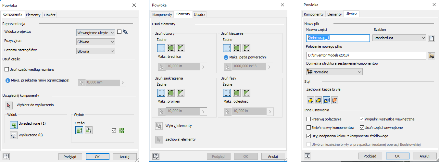Open the 'Utwórz' tab in the middle dialog
The width and height of the screenshot is (439, 162).
pyautogui.click(x=199, y=15)
